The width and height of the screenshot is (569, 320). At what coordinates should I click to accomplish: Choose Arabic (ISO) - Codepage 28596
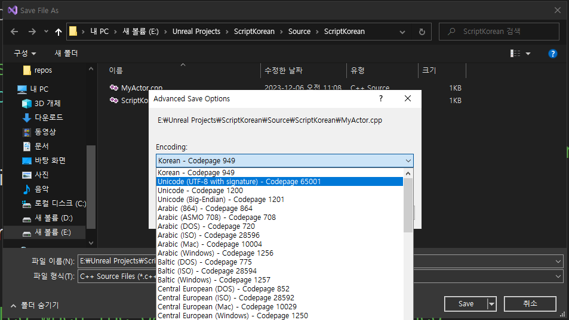280,235
